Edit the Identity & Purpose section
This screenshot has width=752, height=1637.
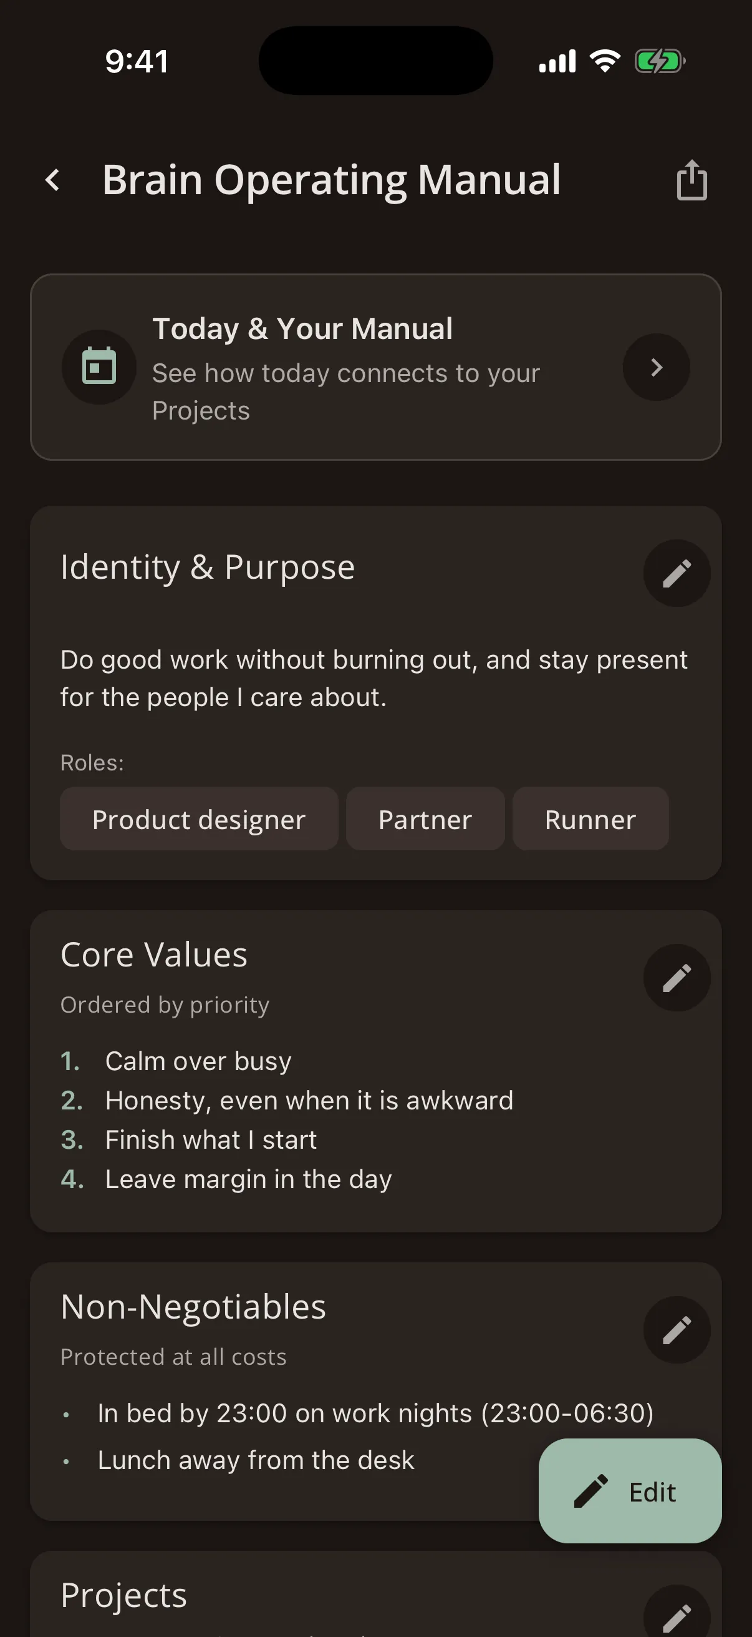pyautogui.click(x=677, y=573)
